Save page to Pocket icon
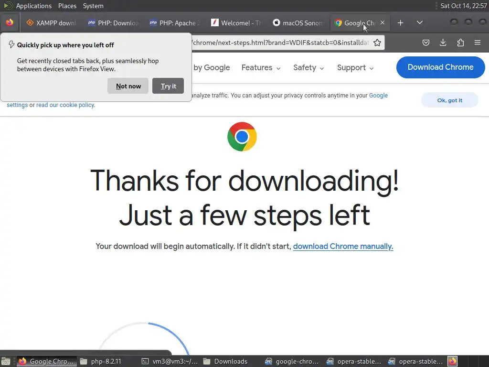This screenshot has height=367, width=489. point(425,43)
